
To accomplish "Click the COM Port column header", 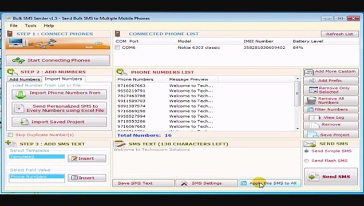I will pos(127,41).
